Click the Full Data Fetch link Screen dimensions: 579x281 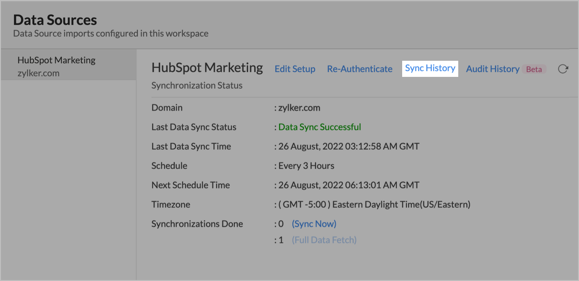[324, 240]
